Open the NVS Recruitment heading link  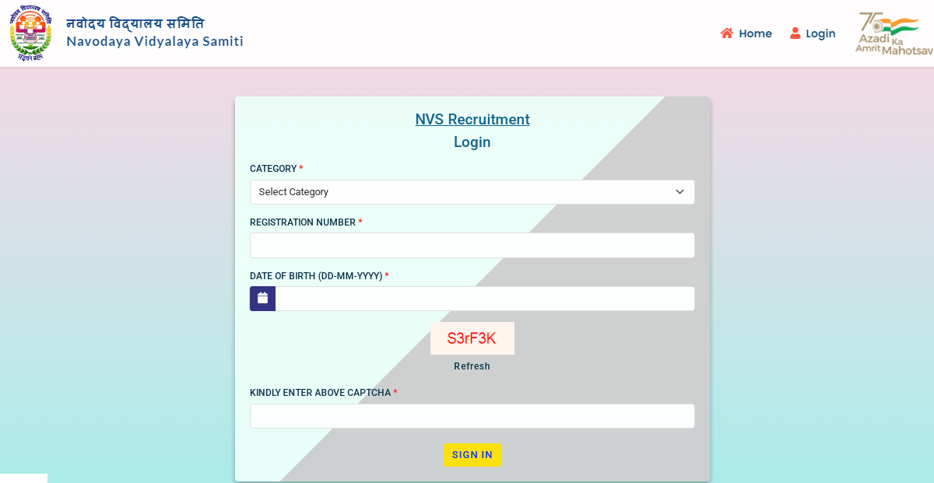coord(472,120)
